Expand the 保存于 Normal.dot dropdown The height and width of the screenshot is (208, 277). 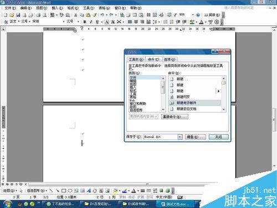(x=180, y=137)
